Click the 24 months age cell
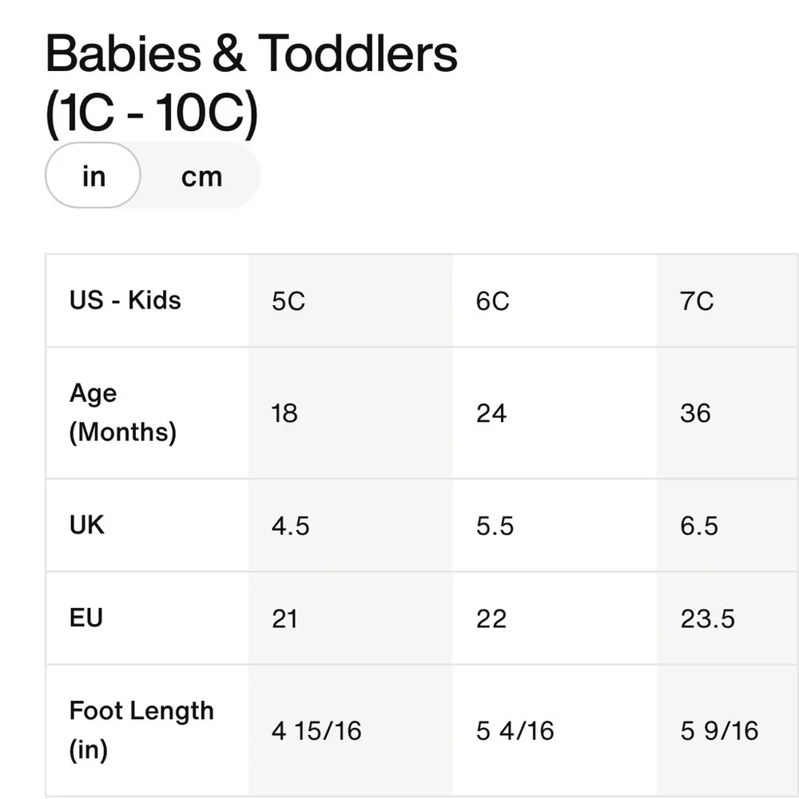Screen dimensions: 799x799 (555, 413)
